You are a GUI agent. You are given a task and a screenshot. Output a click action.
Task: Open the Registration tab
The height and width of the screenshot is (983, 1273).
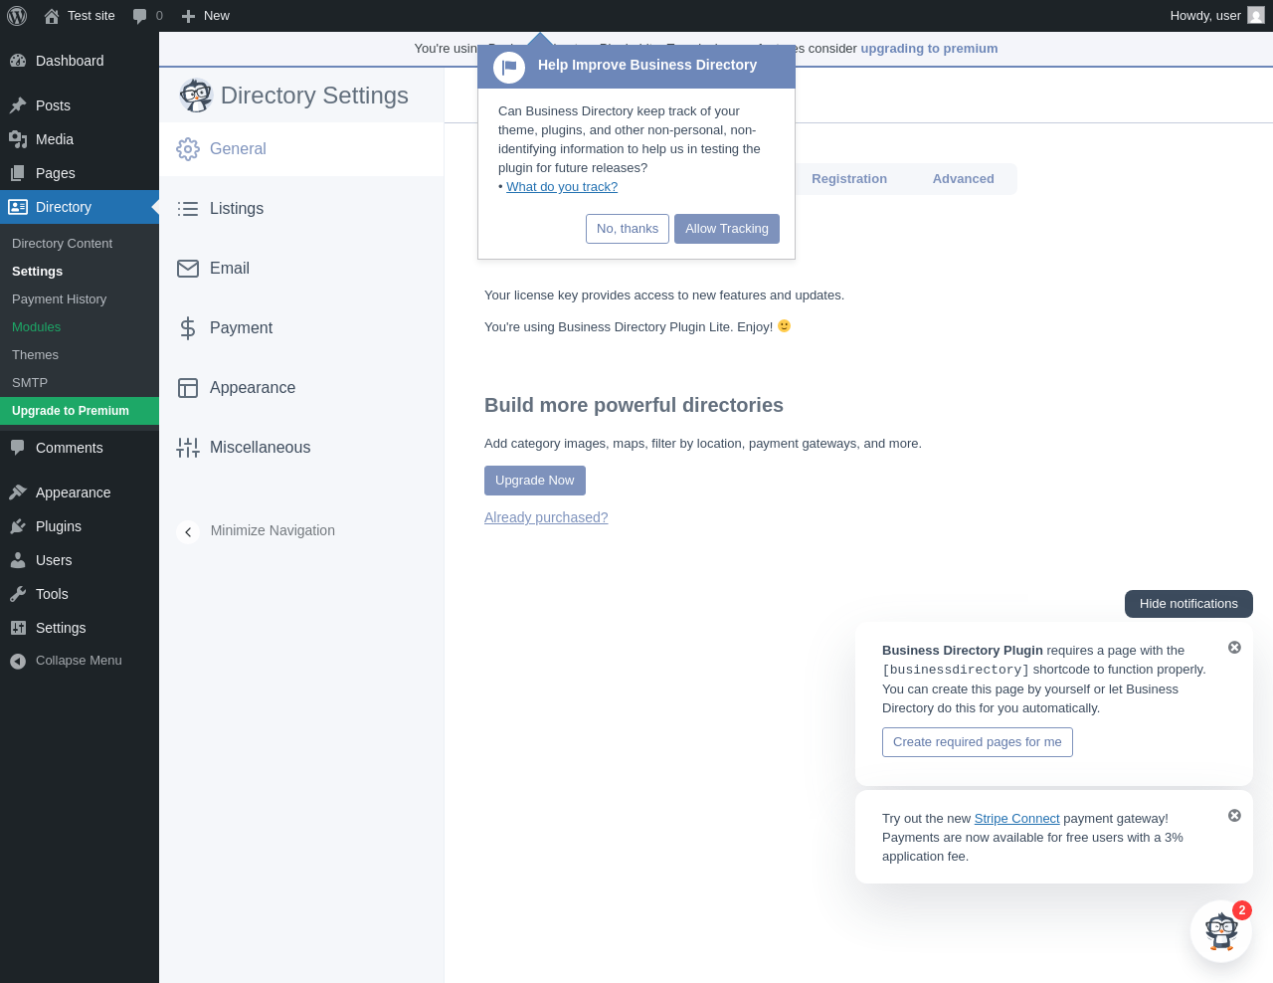pos(849,179)
